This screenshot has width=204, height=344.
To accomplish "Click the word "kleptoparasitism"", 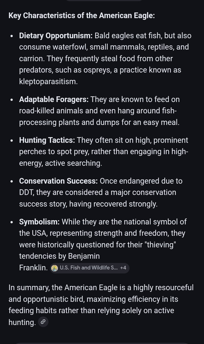I will click(48, 82).
